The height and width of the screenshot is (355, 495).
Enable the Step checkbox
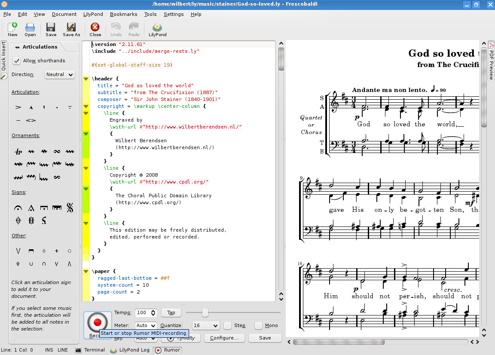click(x=228, y=325)
